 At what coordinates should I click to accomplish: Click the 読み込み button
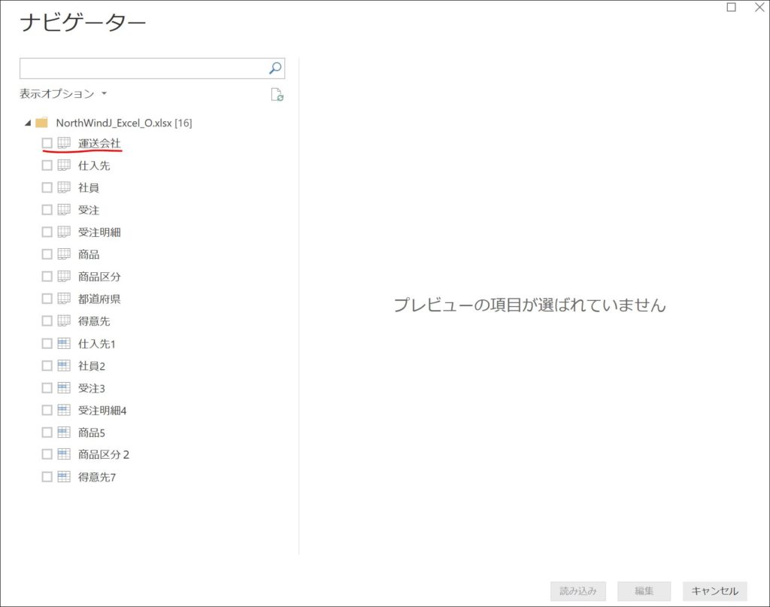578,590
